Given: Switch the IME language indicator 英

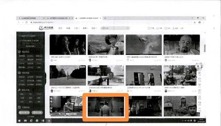Looking at the screenshot, I should click(x=191, y=120).
